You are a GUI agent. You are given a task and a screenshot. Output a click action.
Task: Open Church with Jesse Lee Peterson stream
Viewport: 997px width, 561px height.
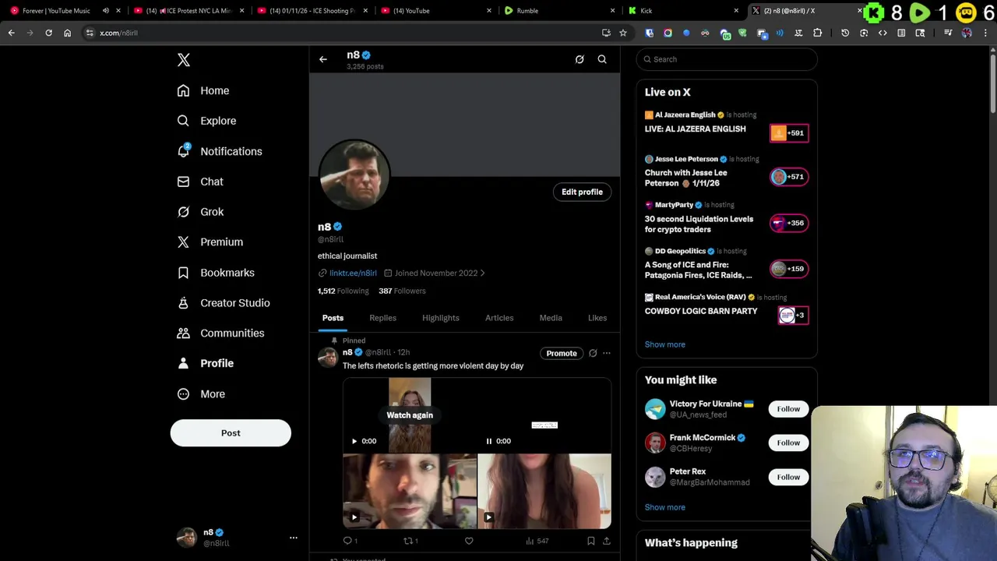point(727,172)
